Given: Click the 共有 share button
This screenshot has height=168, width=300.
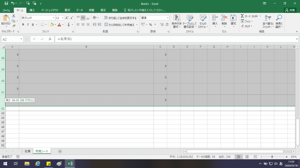Looking at the screenshot, I should click(290, 10).
